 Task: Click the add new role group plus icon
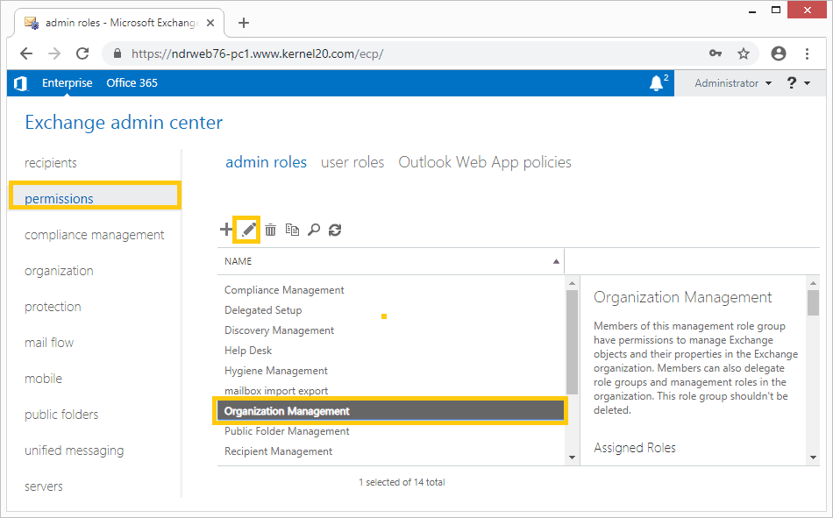(x=225, y=230)
